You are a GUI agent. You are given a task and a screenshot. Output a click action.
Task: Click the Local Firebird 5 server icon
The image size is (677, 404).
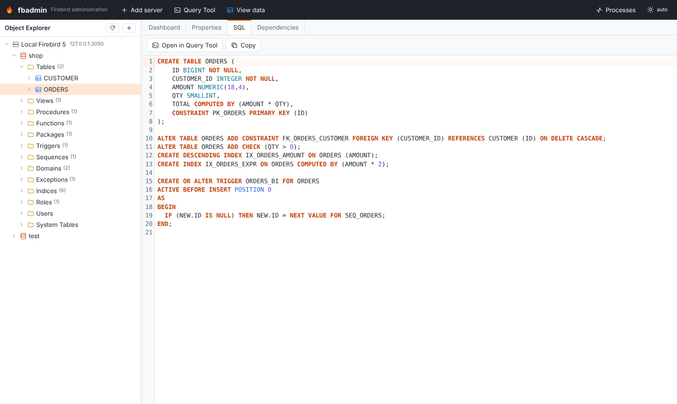pyautogui.click(x=16, y=44)
